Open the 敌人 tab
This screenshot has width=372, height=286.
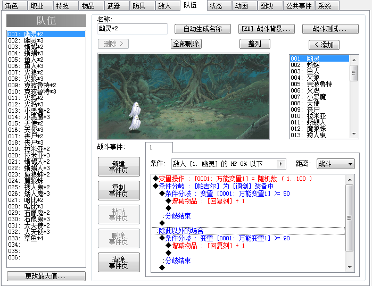click(168, 6)
